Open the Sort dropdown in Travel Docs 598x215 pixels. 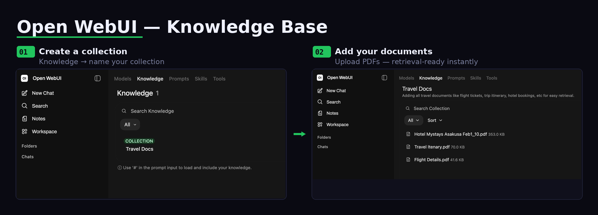[x=435, y=120]
